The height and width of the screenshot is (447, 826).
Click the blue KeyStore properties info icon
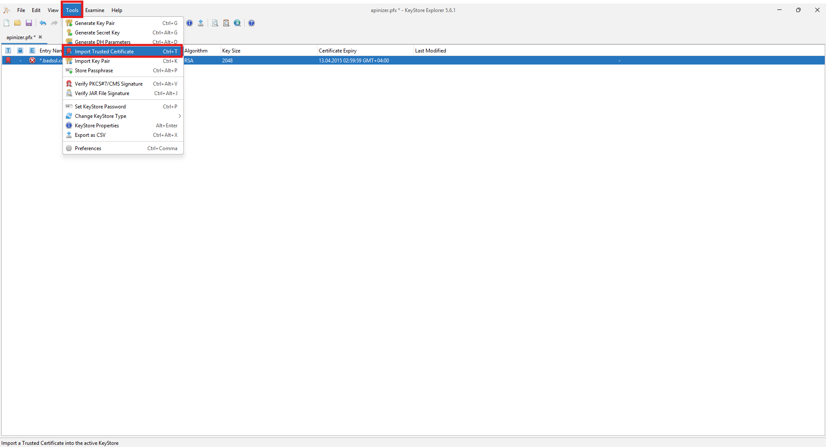tap(189, 23)
